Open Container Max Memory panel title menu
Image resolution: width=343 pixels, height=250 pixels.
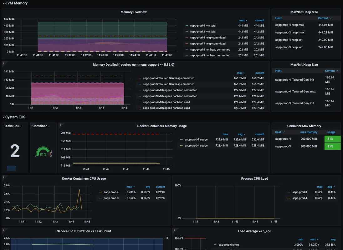tap(306, 126)
